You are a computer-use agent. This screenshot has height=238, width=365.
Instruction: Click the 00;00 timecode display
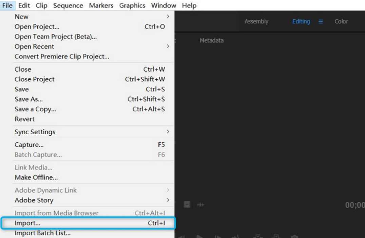pos(355,205)
